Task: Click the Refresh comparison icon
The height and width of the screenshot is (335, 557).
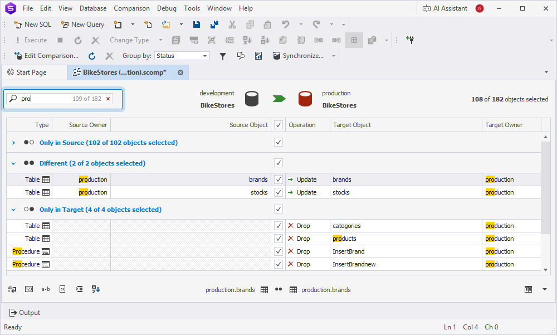Action: coord(92,56)
